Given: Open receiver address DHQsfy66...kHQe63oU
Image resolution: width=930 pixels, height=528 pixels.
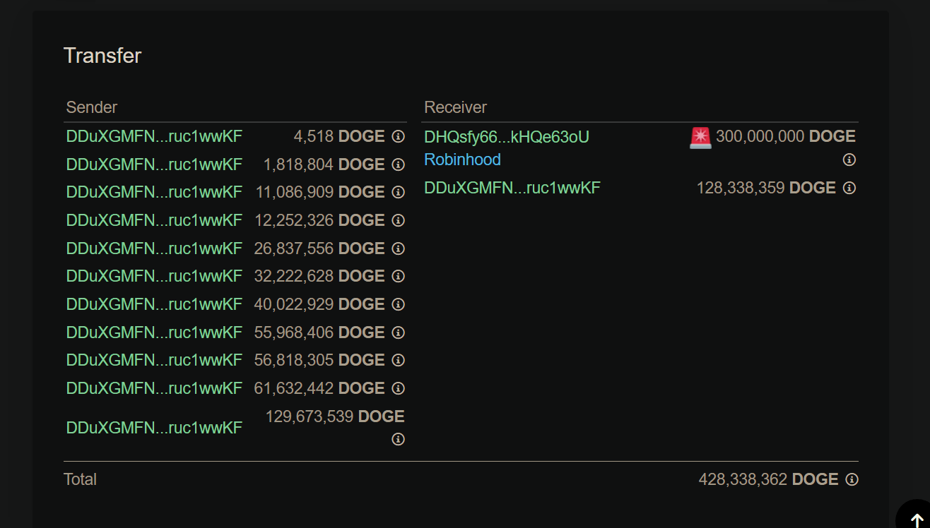Looking at the screenshot, I should (x=507, y=137).
